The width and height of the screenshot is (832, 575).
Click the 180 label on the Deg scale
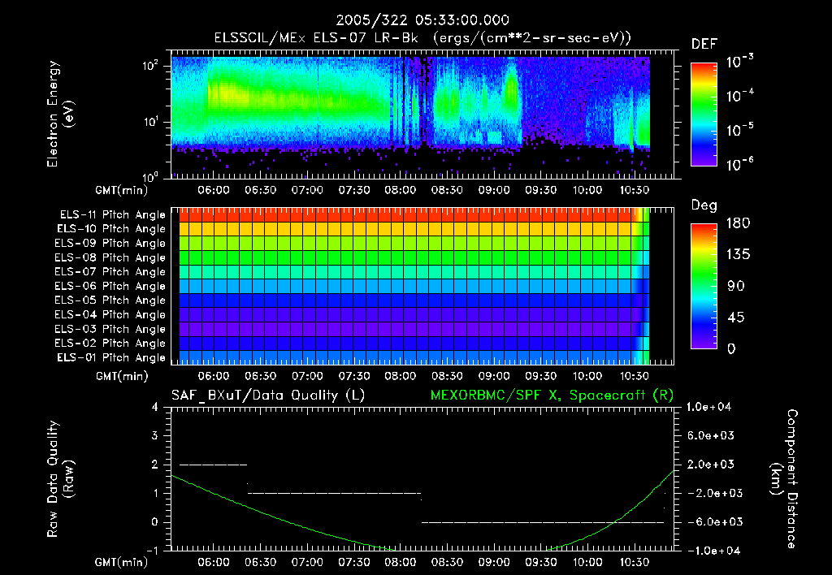(738, 223)
